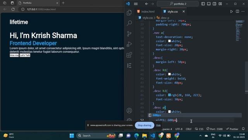Screen dimensions: 248x140
Task: Toggle the bottom panel layout icon
Action: click(209, 3)
